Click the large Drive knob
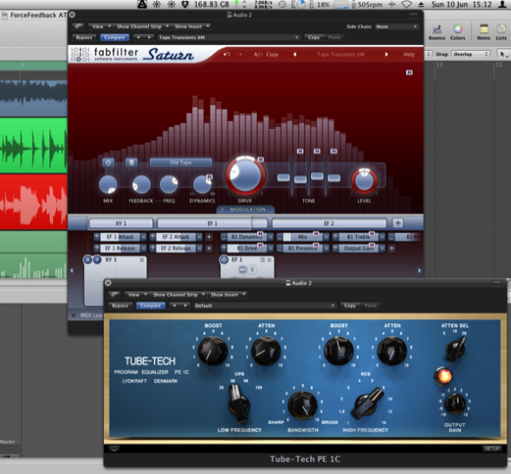 tap(245, 176)
